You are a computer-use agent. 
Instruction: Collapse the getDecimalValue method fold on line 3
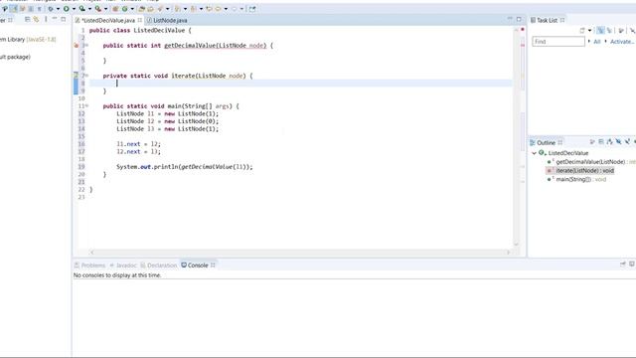pyautogui.click(x=86, y=45)
